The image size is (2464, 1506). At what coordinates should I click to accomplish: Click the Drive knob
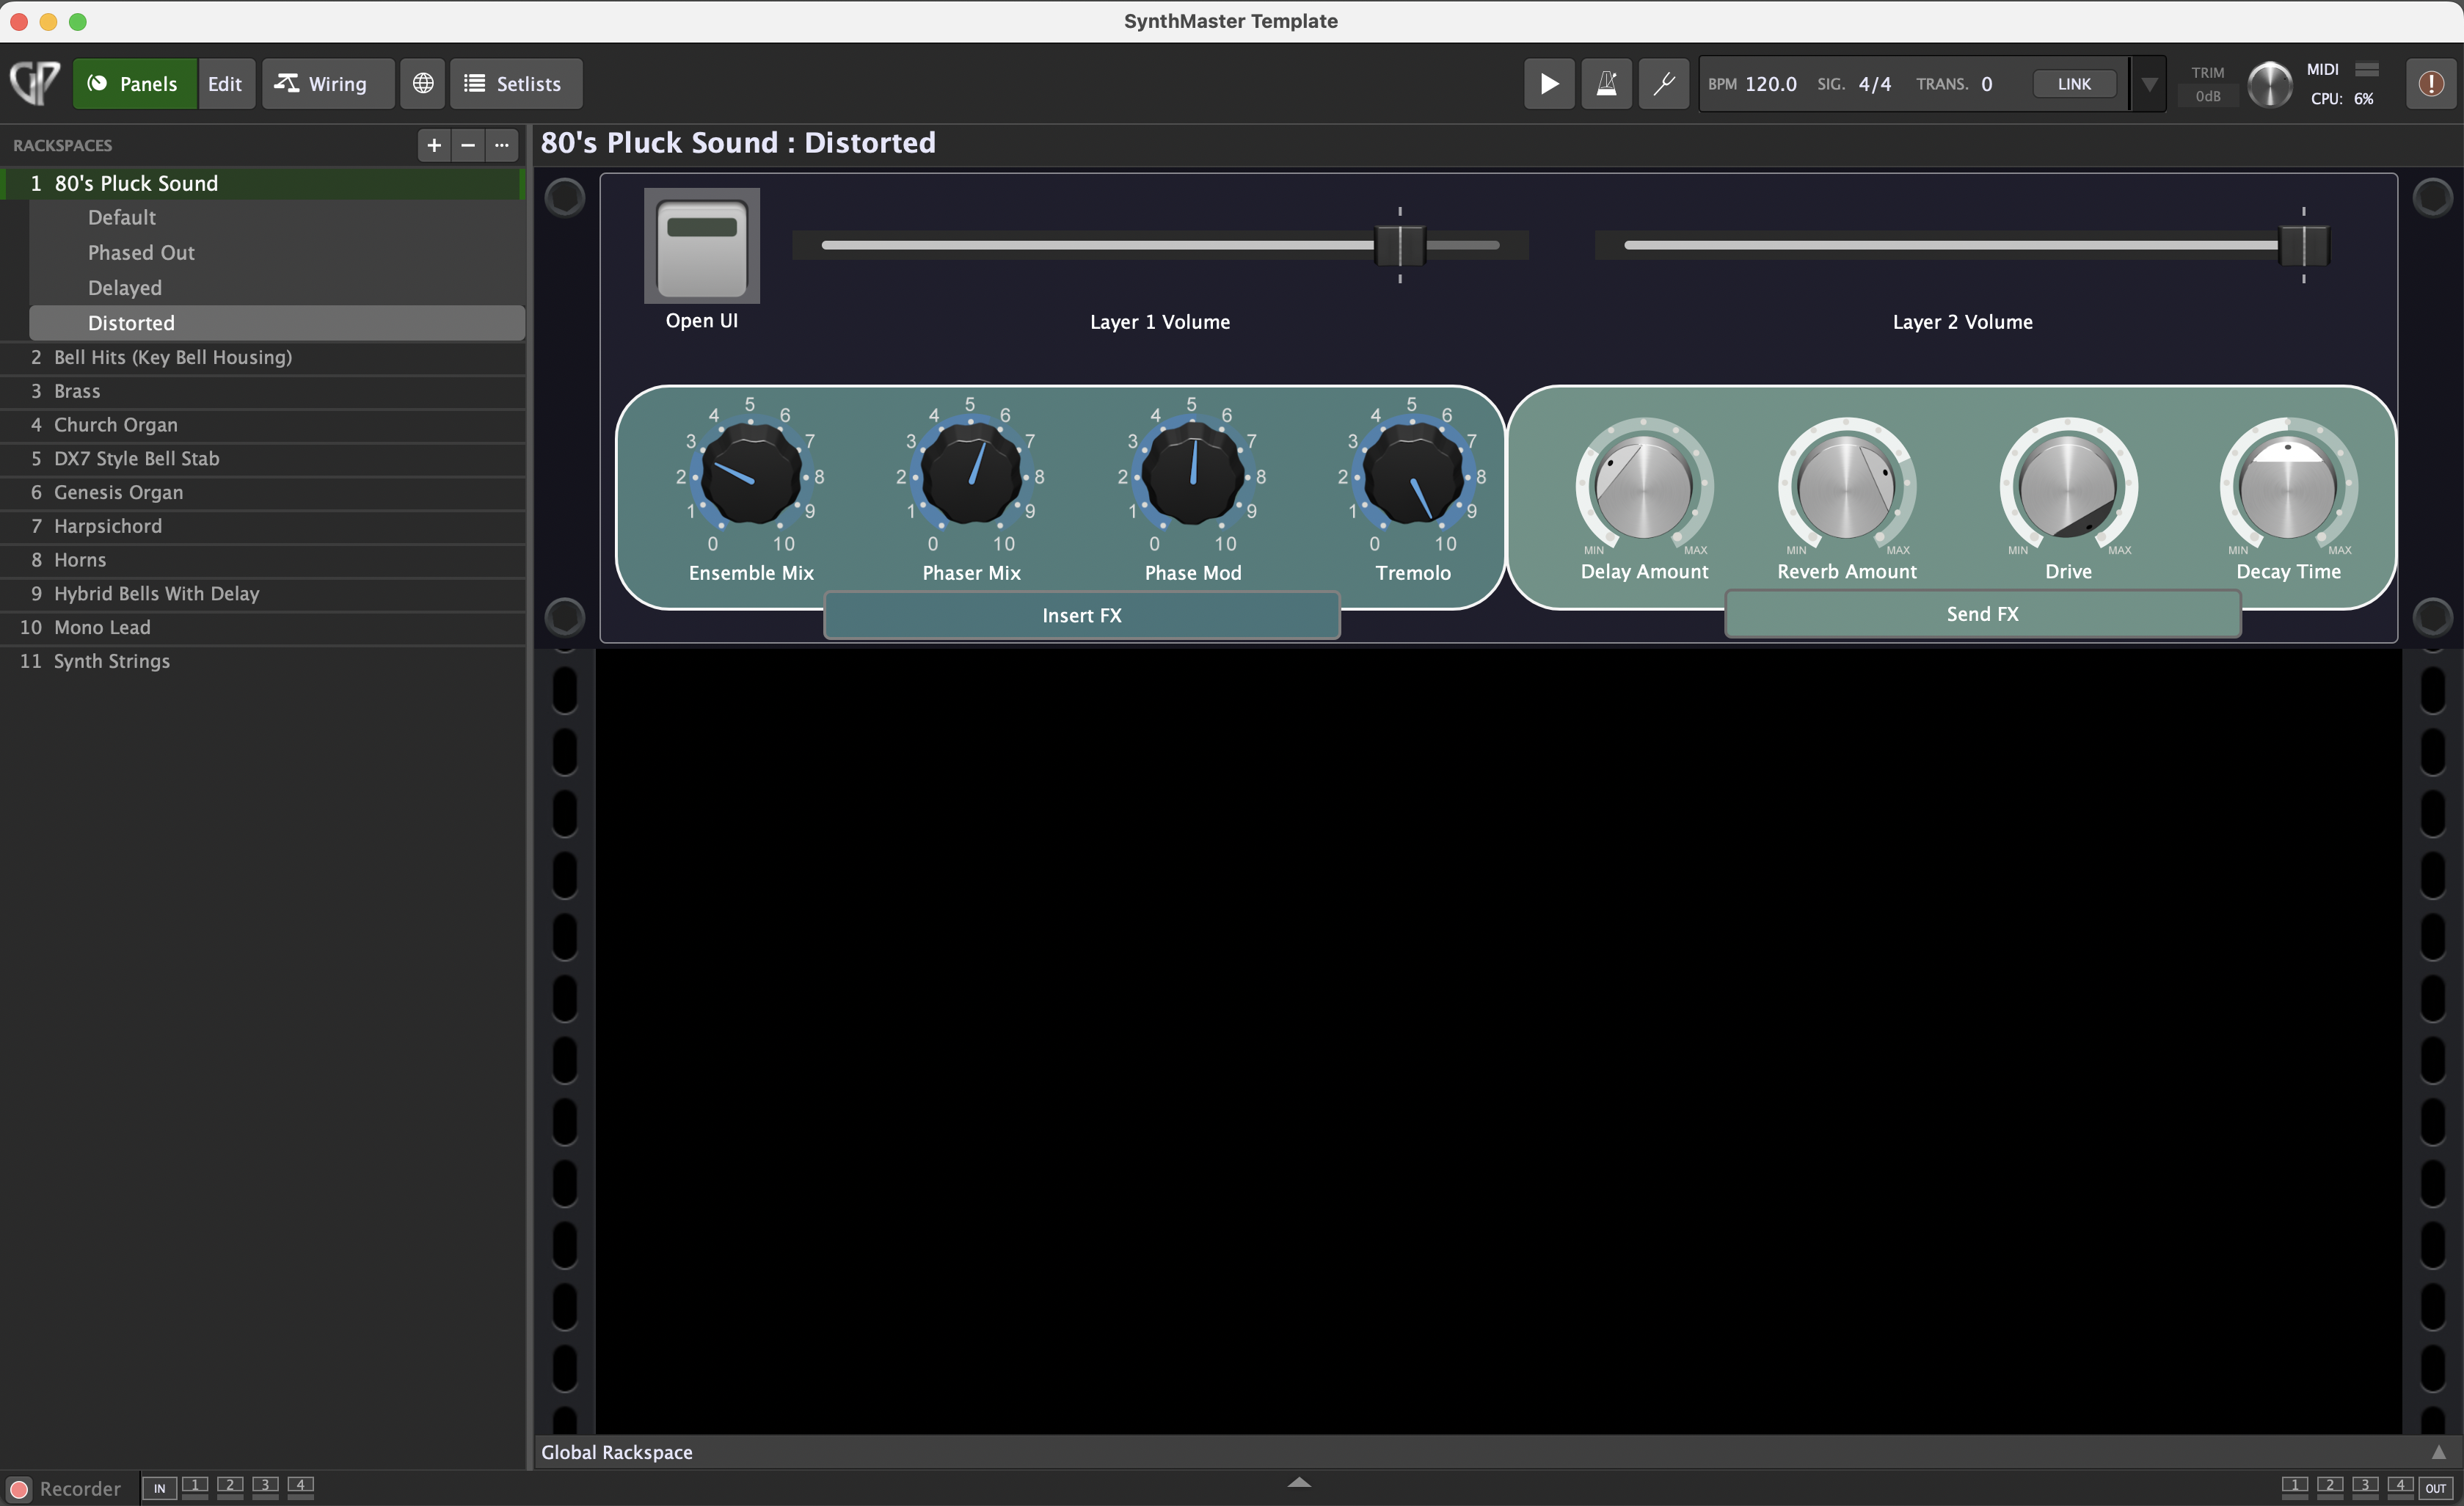coord(2068,487)
